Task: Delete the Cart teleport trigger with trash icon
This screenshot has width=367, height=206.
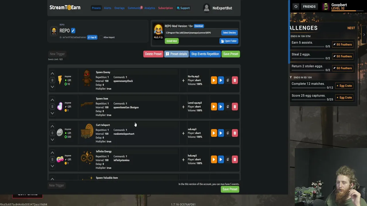Action: [x=235, y=133]
